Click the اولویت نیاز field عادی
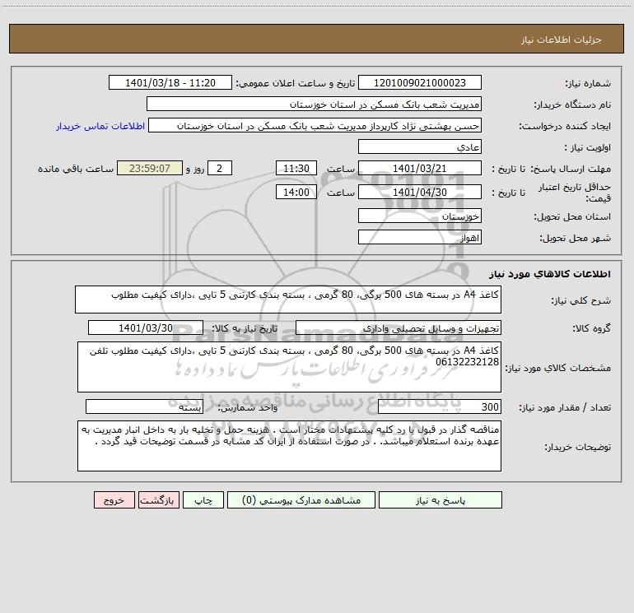Viewport: 634px width, 613px height. coord(420,147)
